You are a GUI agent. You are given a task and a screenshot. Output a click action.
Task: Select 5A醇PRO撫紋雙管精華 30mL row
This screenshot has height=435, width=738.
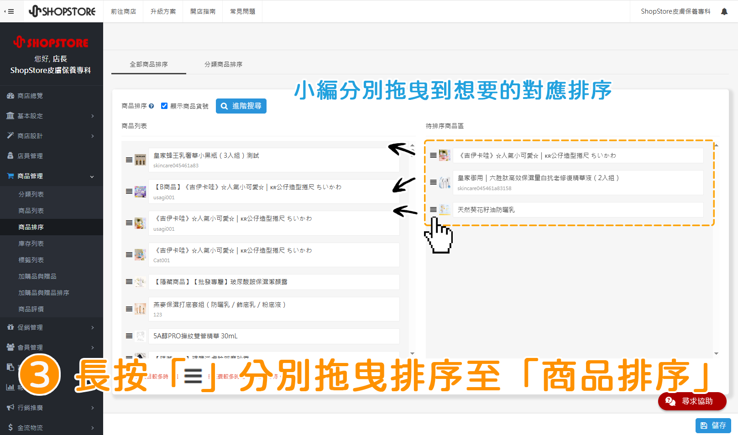[274, 336]
